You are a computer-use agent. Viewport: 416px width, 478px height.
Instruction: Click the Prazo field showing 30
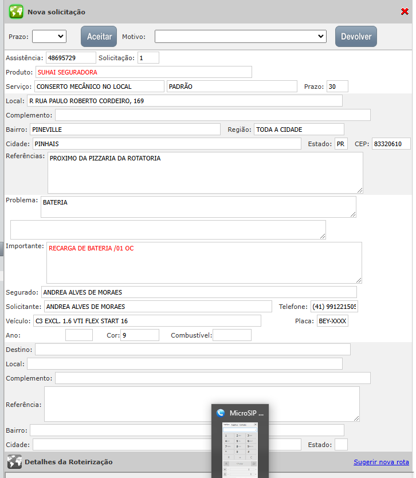[337, 87]
